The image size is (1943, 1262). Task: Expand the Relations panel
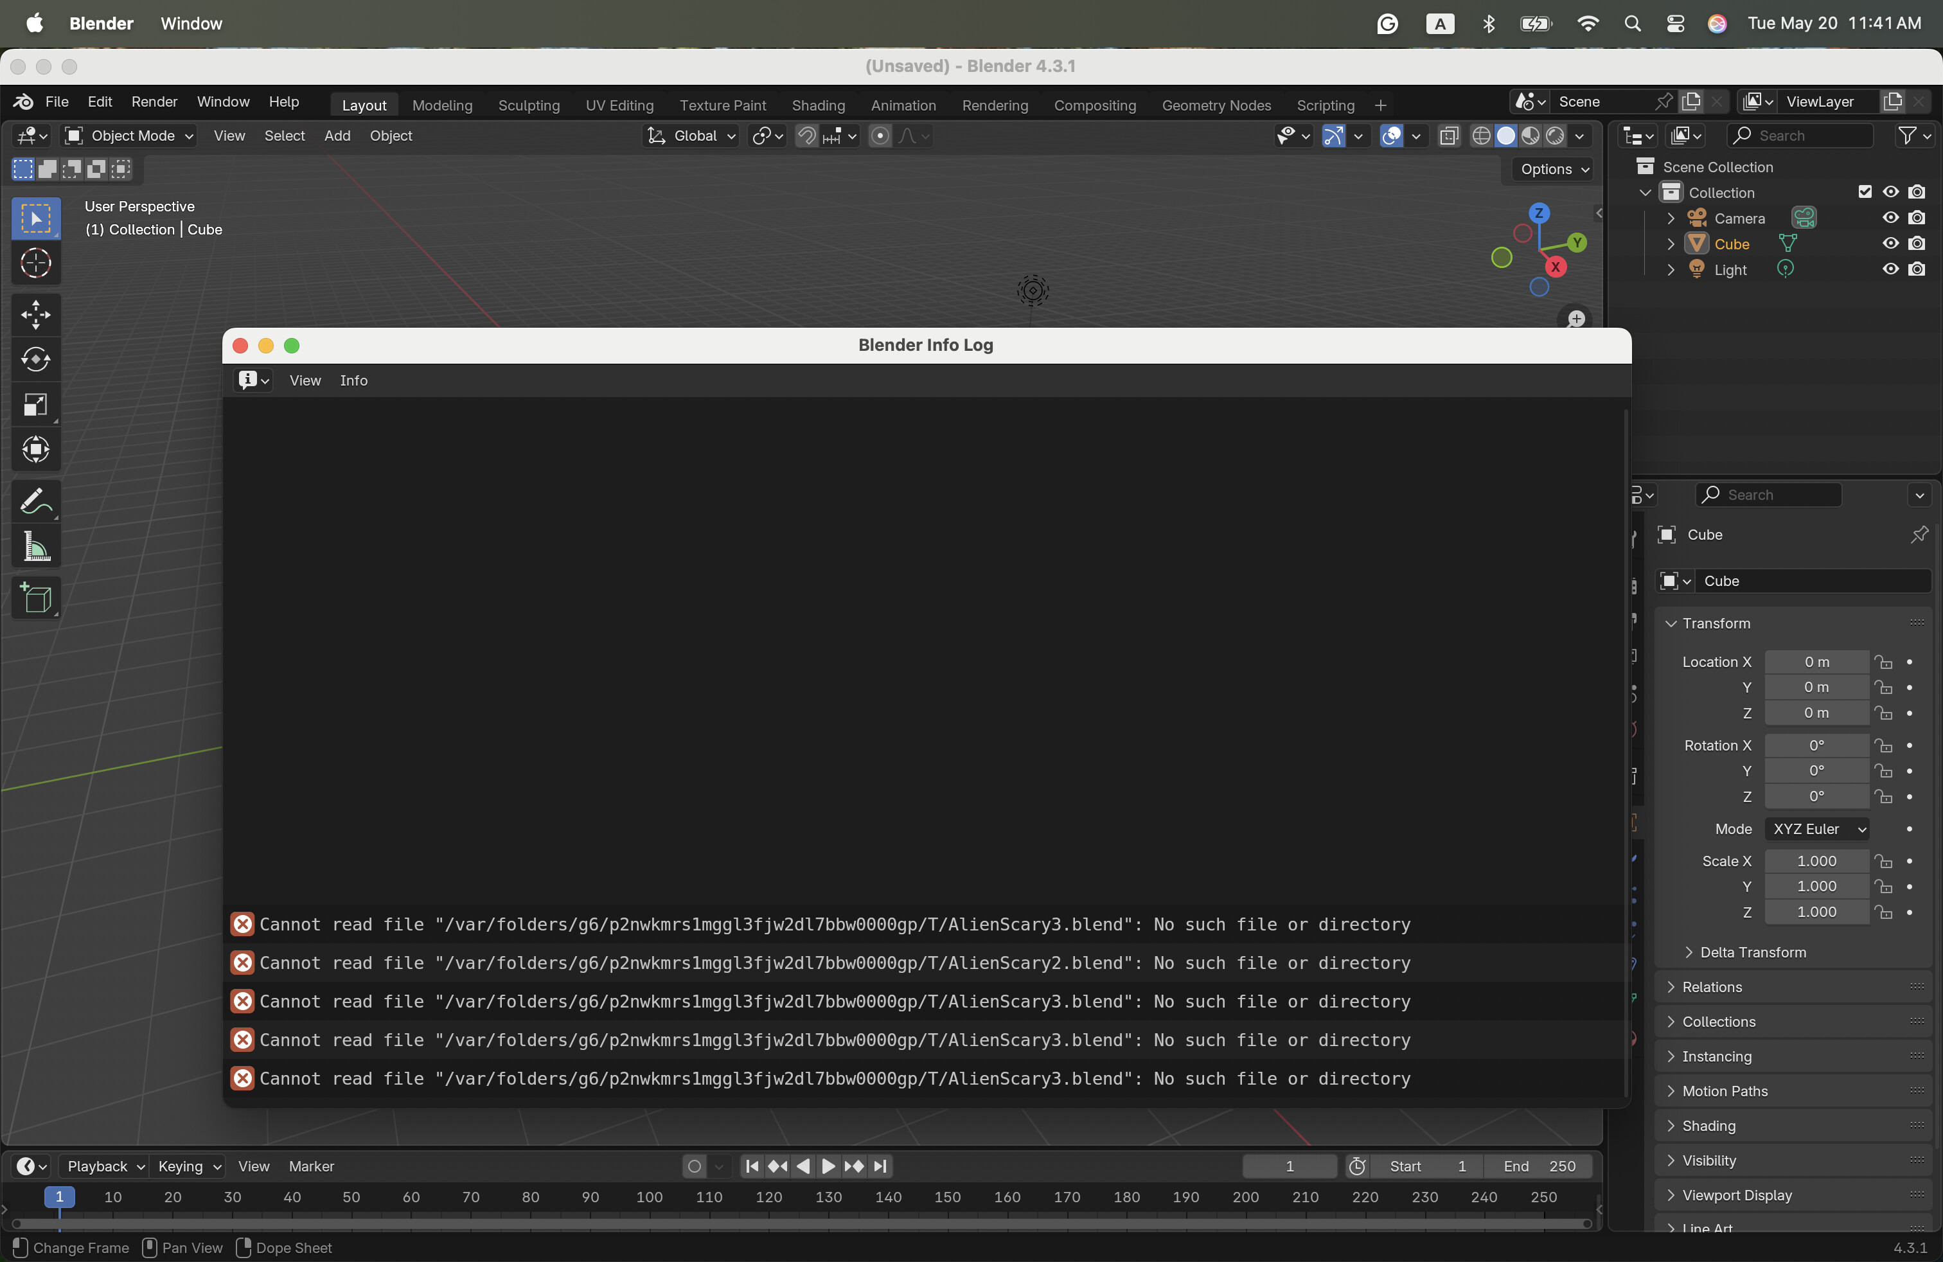1712,987
